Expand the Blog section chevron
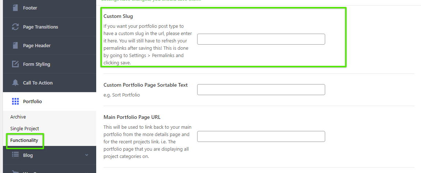This screenshot has width=421, height=173. (x=87, y=155)
